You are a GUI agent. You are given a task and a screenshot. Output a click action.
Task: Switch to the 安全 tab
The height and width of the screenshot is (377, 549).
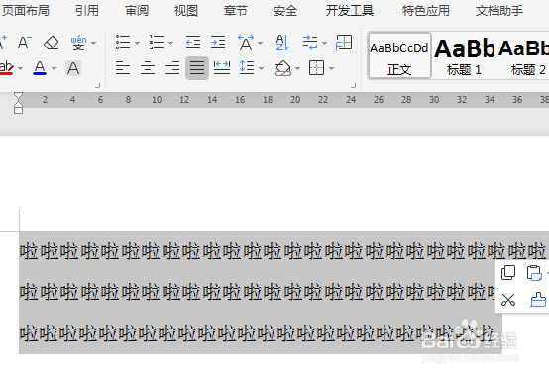pos(285,11)
